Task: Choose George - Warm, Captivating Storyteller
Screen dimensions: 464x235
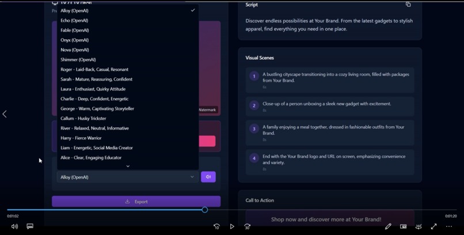Action: tap(128, 108)
